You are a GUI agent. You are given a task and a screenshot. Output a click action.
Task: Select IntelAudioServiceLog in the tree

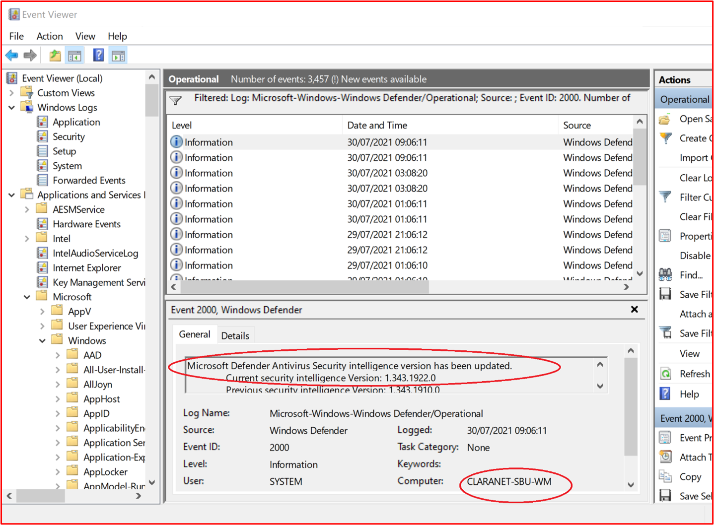point(95,253)
